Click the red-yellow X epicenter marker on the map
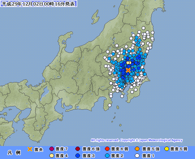This screenshot has width=195, height=159. pos(128,70)
